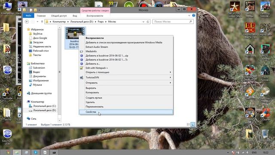
Task: Select SkyDrive in the navigation pane
Action: tap(38, 34)
